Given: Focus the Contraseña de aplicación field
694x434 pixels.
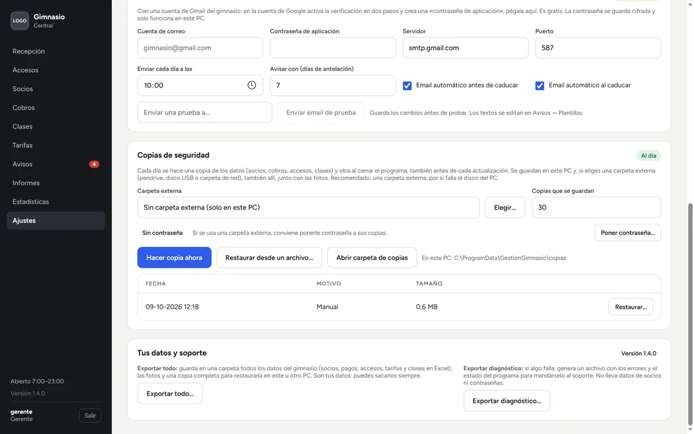Looking at the screenshot, I should (x=333, y=48).
